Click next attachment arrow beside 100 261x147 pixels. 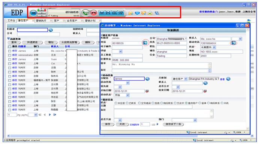(157, 124)
